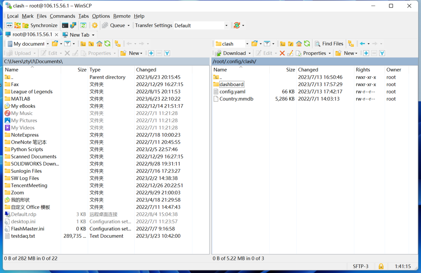Open the Local menu
Screen dimensions: 421x273
click(x=13, y=16)
